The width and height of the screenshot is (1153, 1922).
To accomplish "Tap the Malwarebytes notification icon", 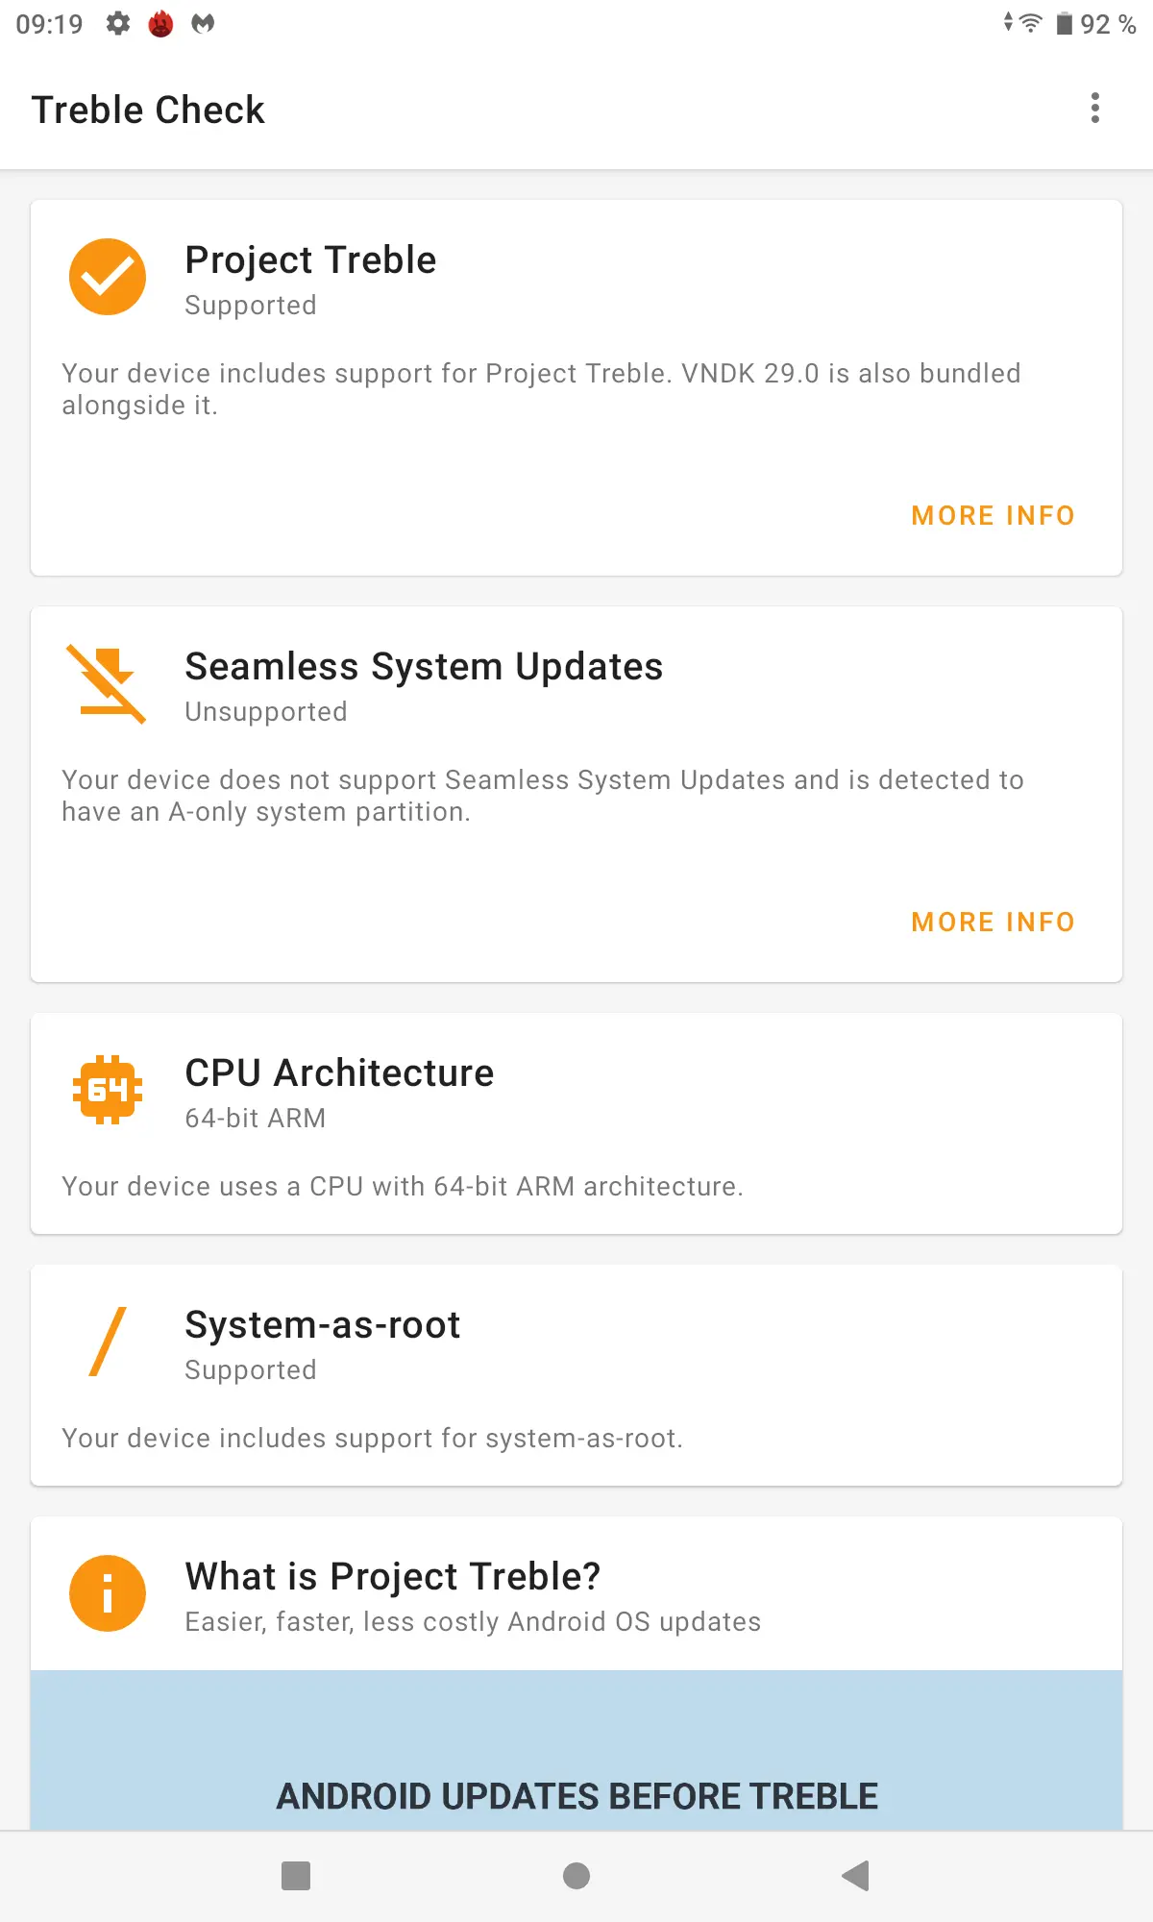I will click(203, 23).
